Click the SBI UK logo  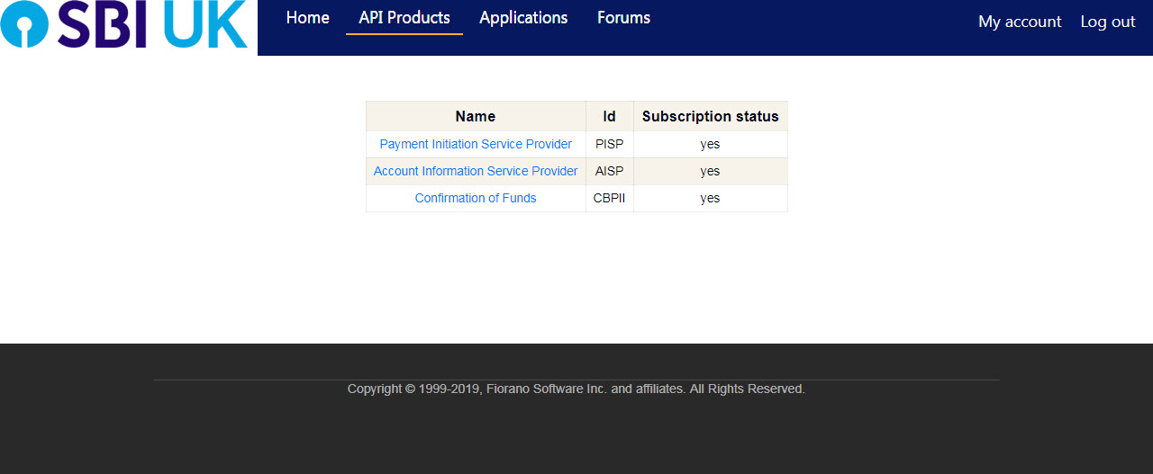click(124, 24)
